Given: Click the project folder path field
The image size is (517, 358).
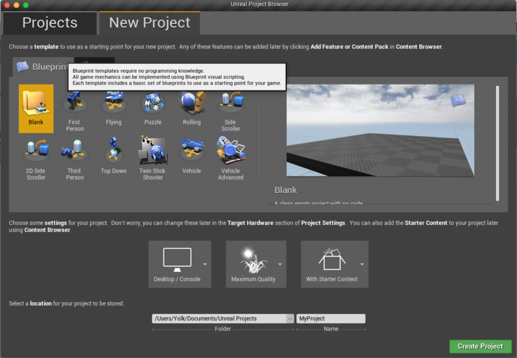Looking at the screenshot, I should point(219,319).
